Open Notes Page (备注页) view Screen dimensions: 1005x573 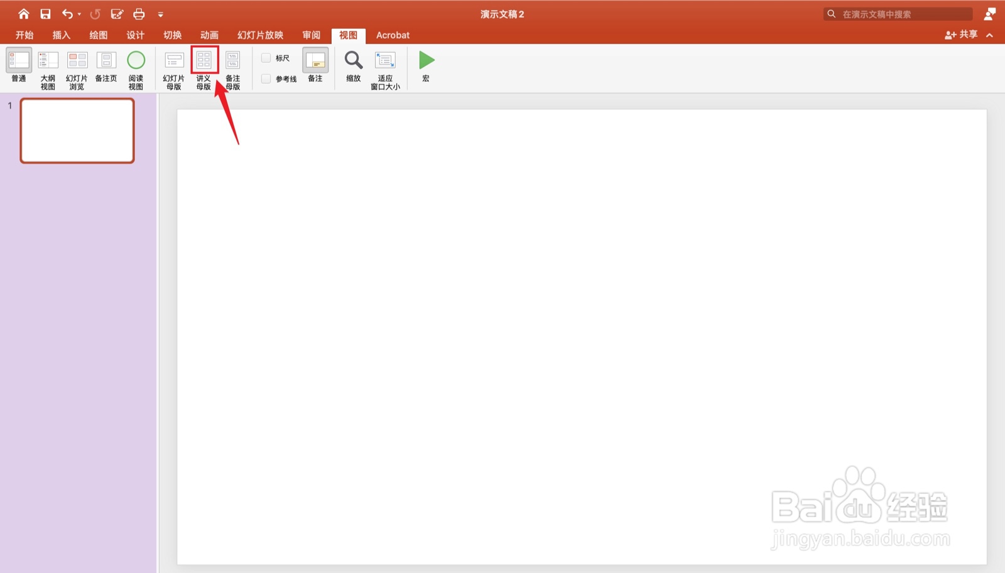[x=106, y=66]
